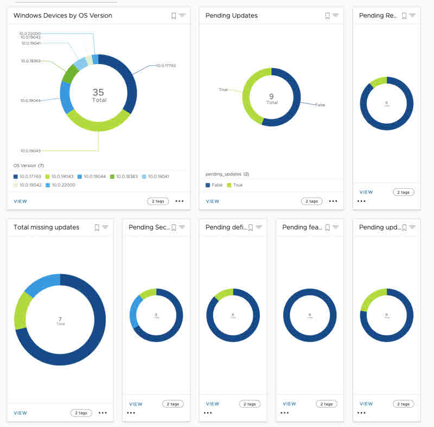This screenshot has height=427, width=434.
Task: Open more options menu on Windows Devices widget
Action: coord(180,201)
